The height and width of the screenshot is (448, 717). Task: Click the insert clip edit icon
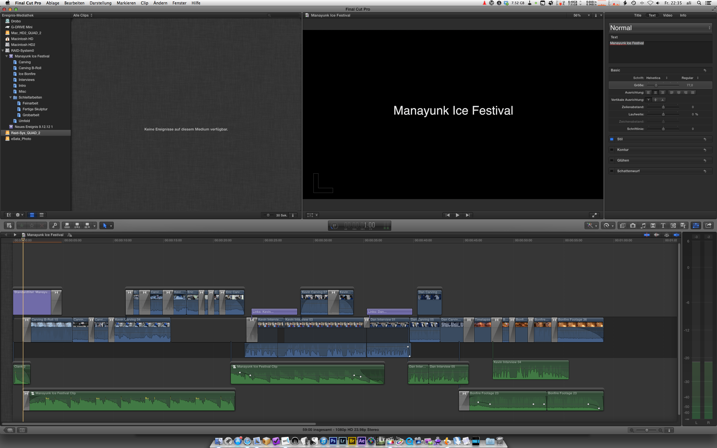pyautogui.click(x=77, y=225)
